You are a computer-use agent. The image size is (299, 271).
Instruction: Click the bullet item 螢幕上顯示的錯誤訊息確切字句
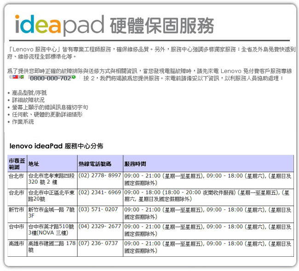pyautogui.click(x=50, y=107)
